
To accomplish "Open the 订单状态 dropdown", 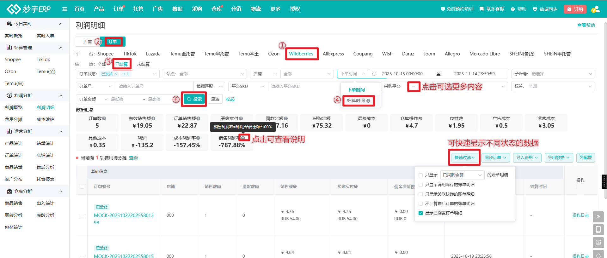I will (118, 74).
